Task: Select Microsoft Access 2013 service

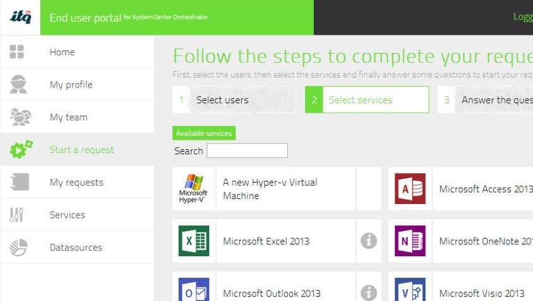Action: coord(461,188)
